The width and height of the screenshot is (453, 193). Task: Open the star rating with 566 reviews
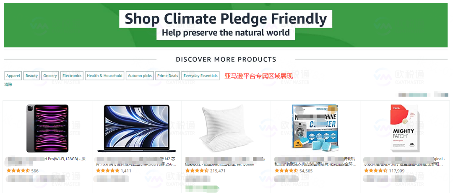(x=18, y=171)
